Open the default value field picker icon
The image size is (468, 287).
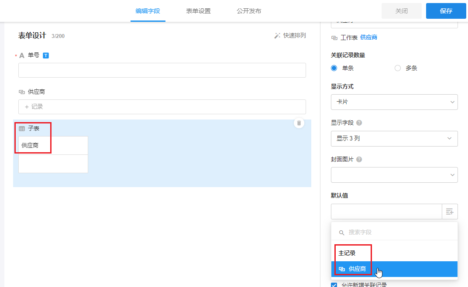450,212
